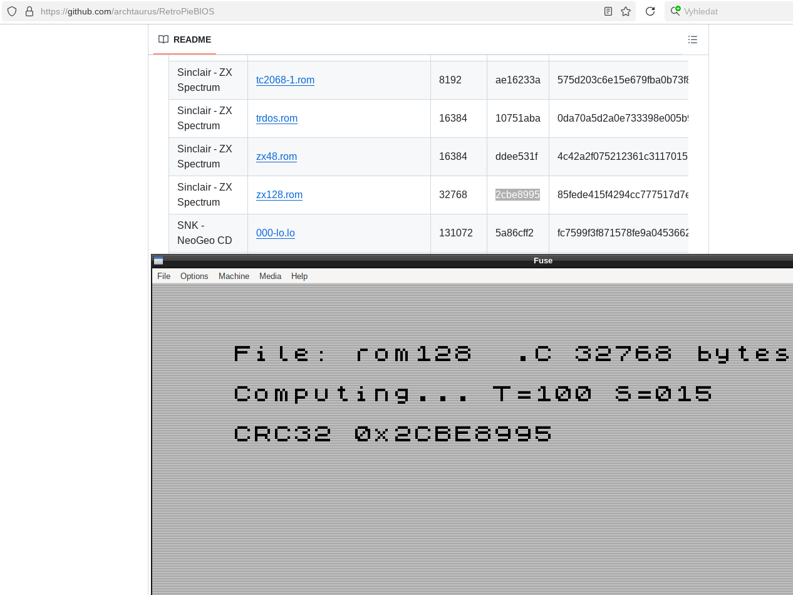Open the Machine menu in Fuse
The width and height of the screenshot is (793, 595).
coord(234,276)
